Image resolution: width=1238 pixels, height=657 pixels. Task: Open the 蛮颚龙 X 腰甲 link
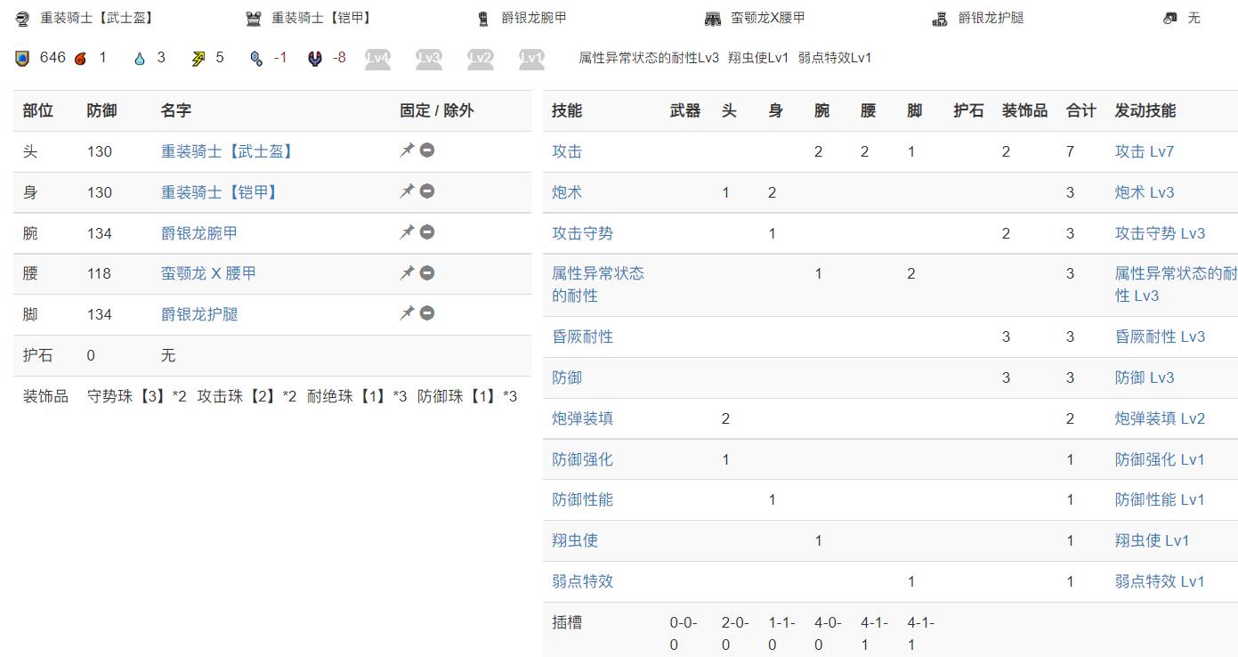tap(208, 273)
